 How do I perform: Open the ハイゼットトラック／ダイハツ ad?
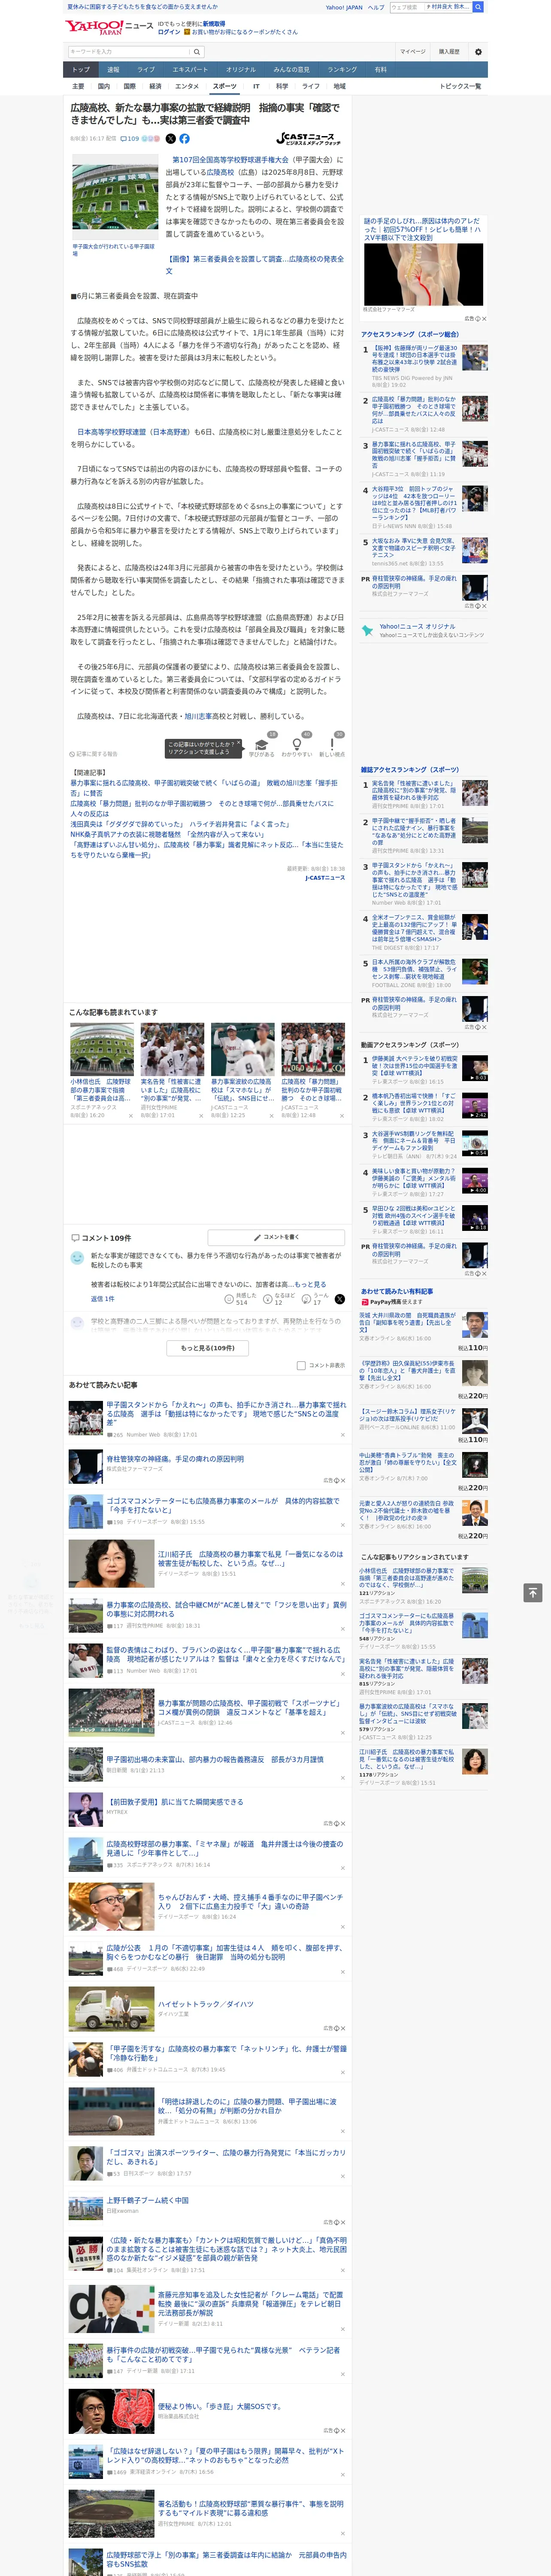click(205, 2005)
